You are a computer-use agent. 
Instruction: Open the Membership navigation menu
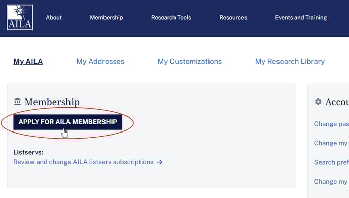tap(107, 18)
